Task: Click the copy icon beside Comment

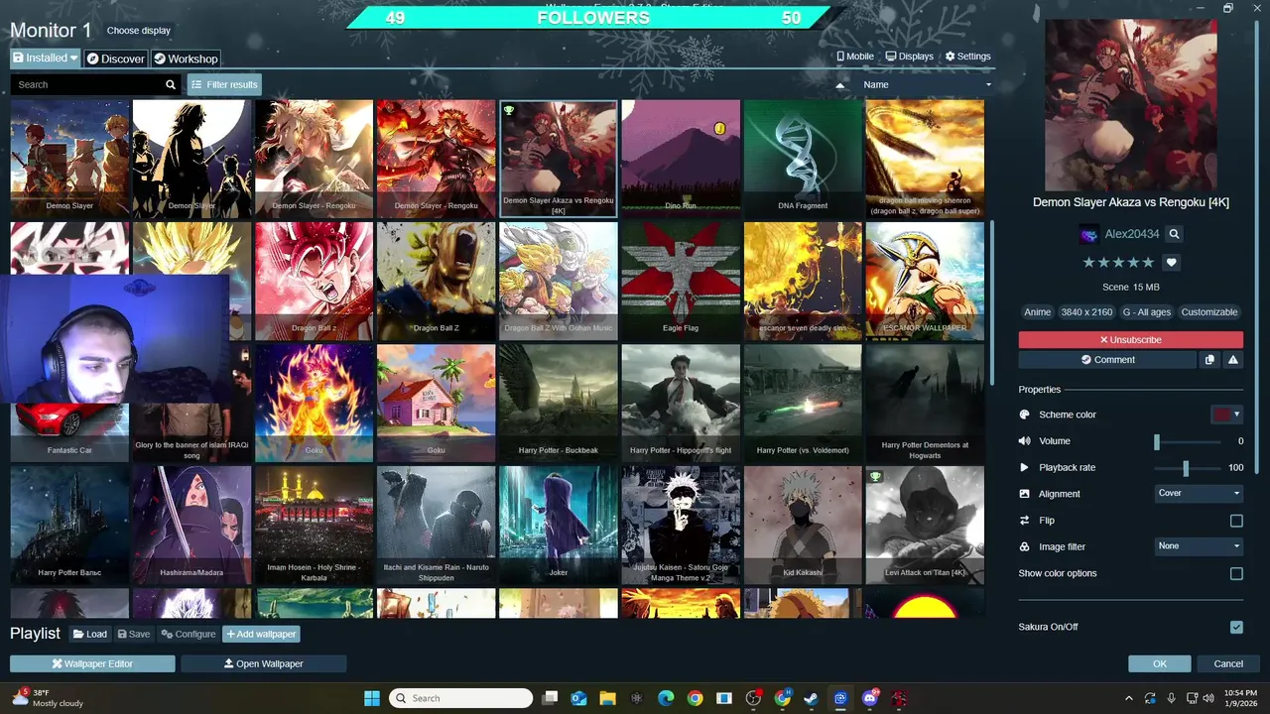Action: 1209,360
